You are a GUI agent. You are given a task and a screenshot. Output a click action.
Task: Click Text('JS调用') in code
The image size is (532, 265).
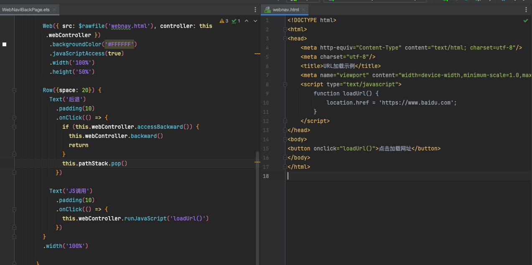point(71,191)
